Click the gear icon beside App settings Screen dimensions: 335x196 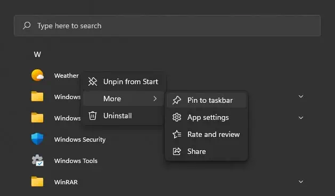(177, 117)
